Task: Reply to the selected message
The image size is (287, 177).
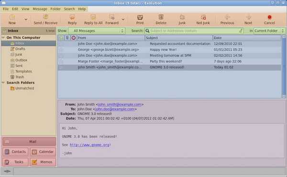Action: 72,20
